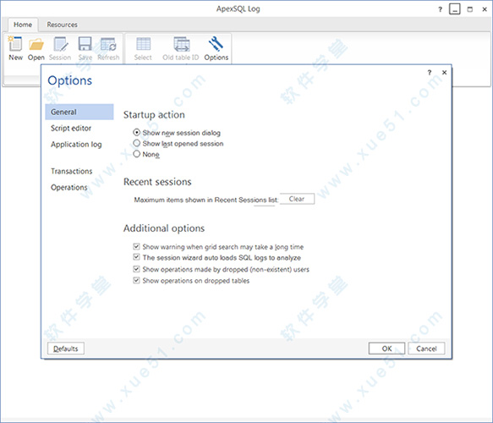Toggle Show operations made by dropped users
This screenshot has width=493, height=423.
(136, 269)
